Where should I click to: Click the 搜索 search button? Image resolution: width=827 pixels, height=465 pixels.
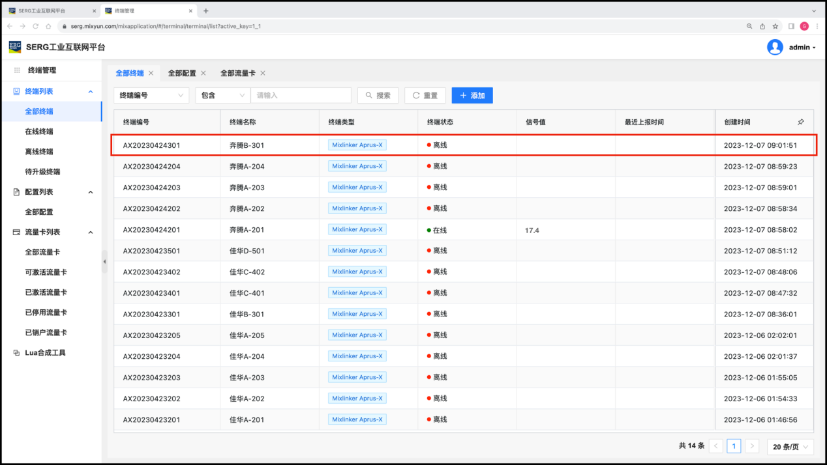[378, 95]
